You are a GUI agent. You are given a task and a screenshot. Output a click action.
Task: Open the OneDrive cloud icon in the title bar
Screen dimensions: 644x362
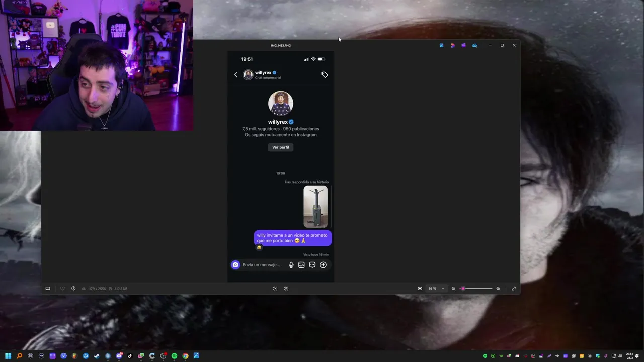point(474,45)
